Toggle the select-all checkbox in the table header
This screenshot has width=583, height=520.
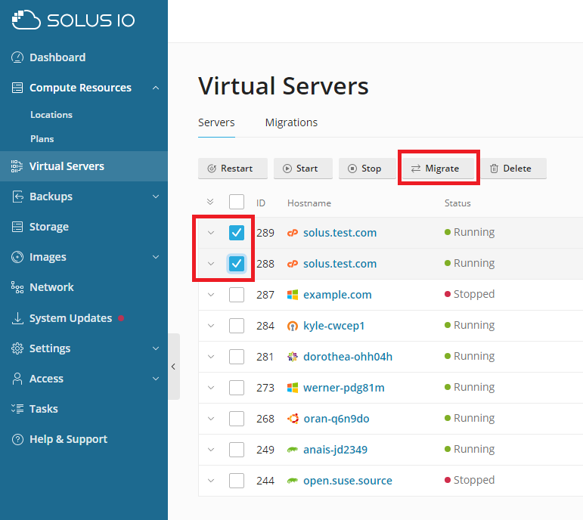[237, 203]
